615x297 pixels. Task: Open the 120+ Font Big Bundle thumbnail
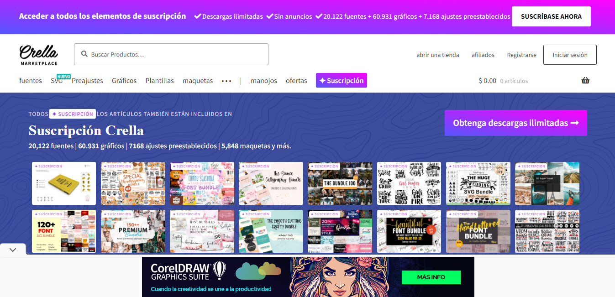point(64,231)
